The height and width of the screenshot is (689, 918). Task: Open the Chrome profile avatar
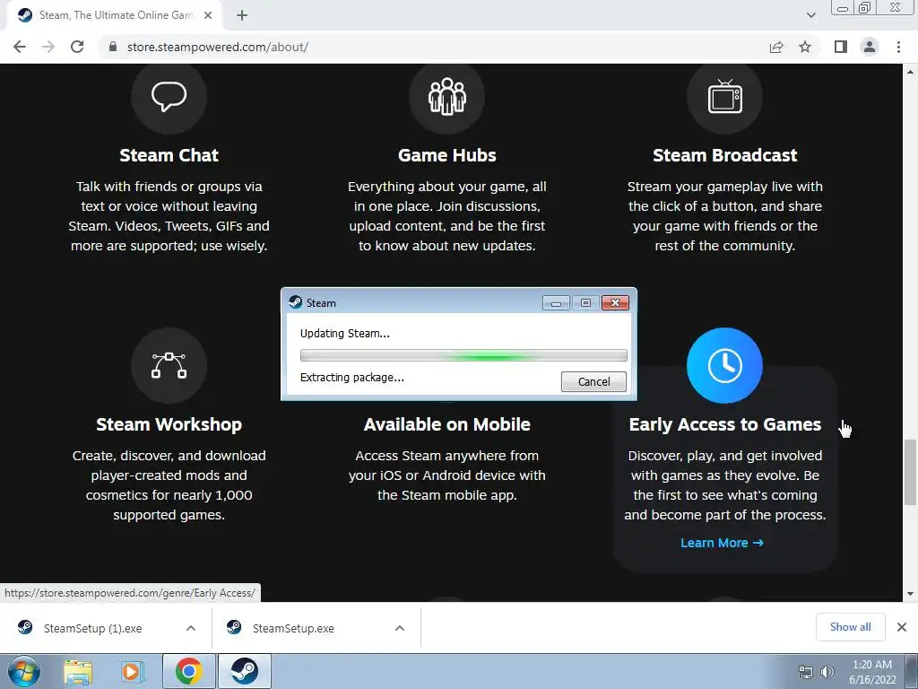870,47
